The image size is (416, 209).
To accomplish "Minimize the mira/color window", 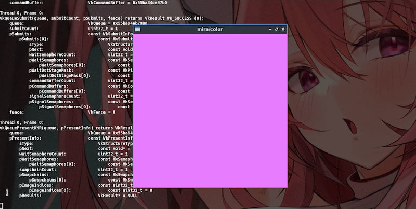I will coord(270,30).
